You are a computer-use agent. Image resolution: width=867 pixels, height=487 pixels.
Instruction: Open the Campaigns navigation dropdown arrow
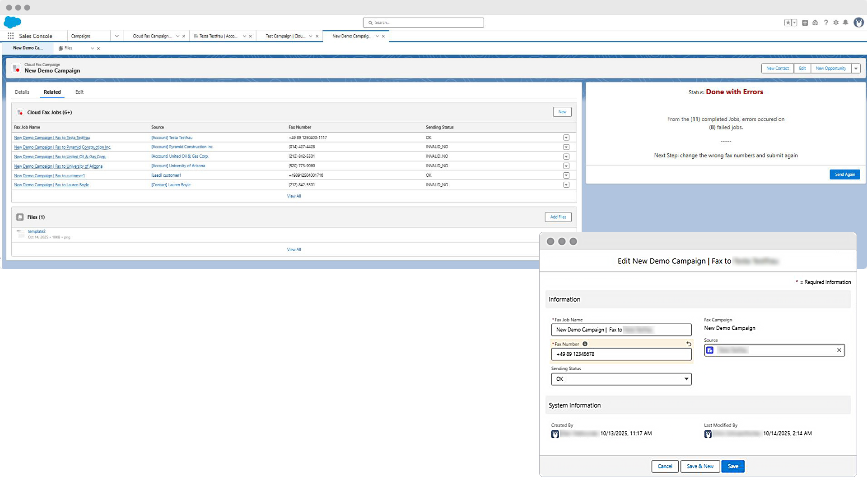tap(117, 36)
